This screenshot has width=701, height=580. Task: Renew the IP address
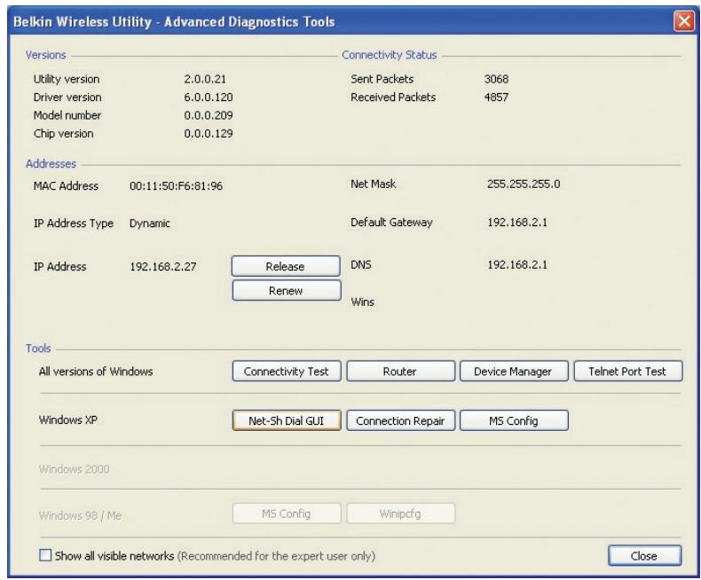click(x=287, y=291)
